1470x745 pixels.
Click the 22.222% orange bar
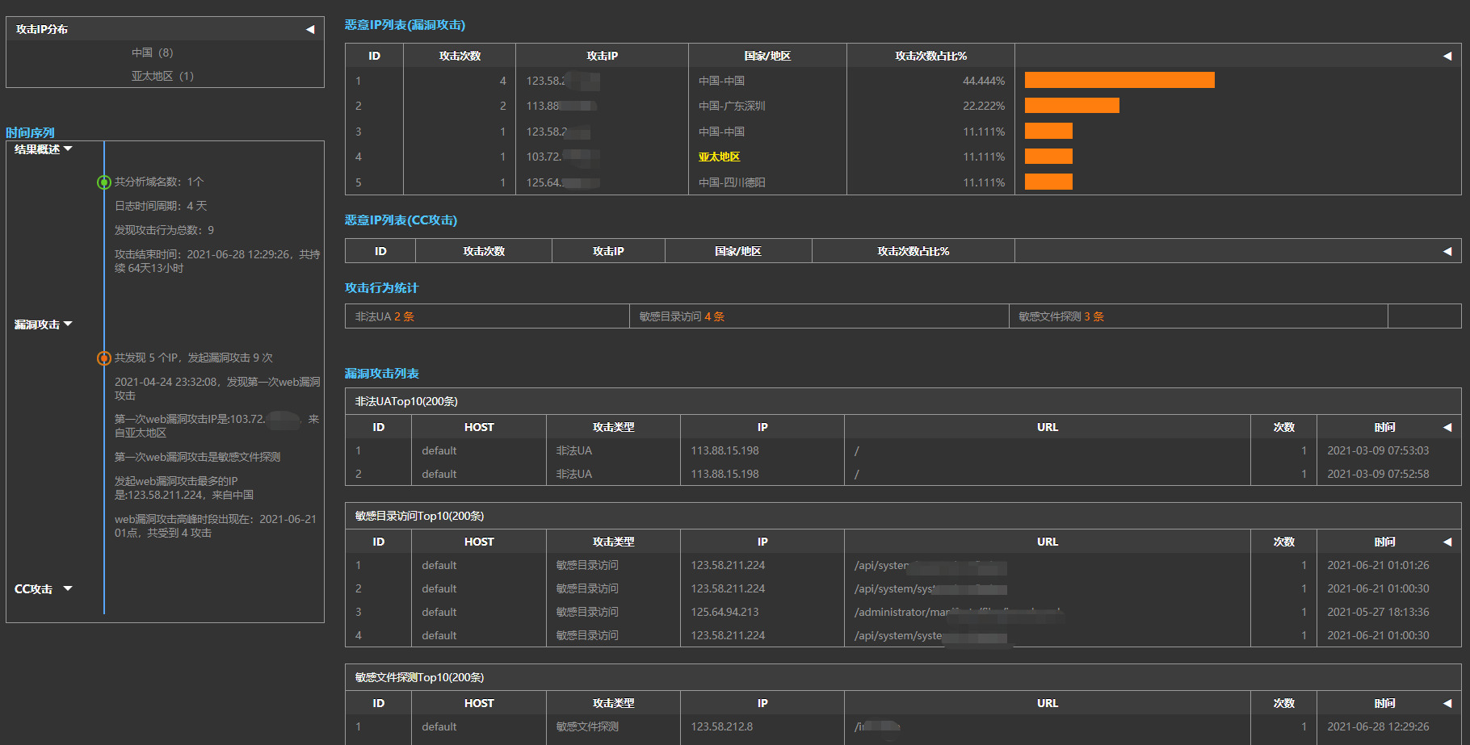coord(1072,106)
